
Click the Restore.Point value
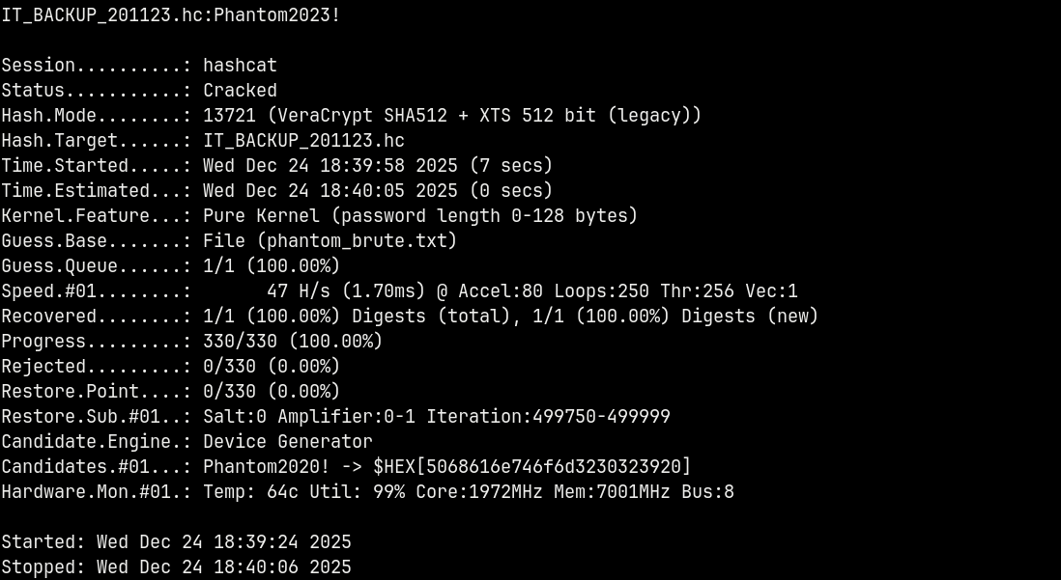pos(272,392)
